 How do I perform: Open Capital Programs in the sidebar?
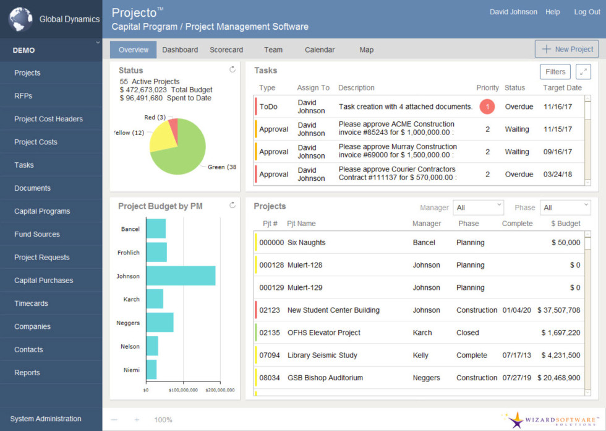click(42, 211)
